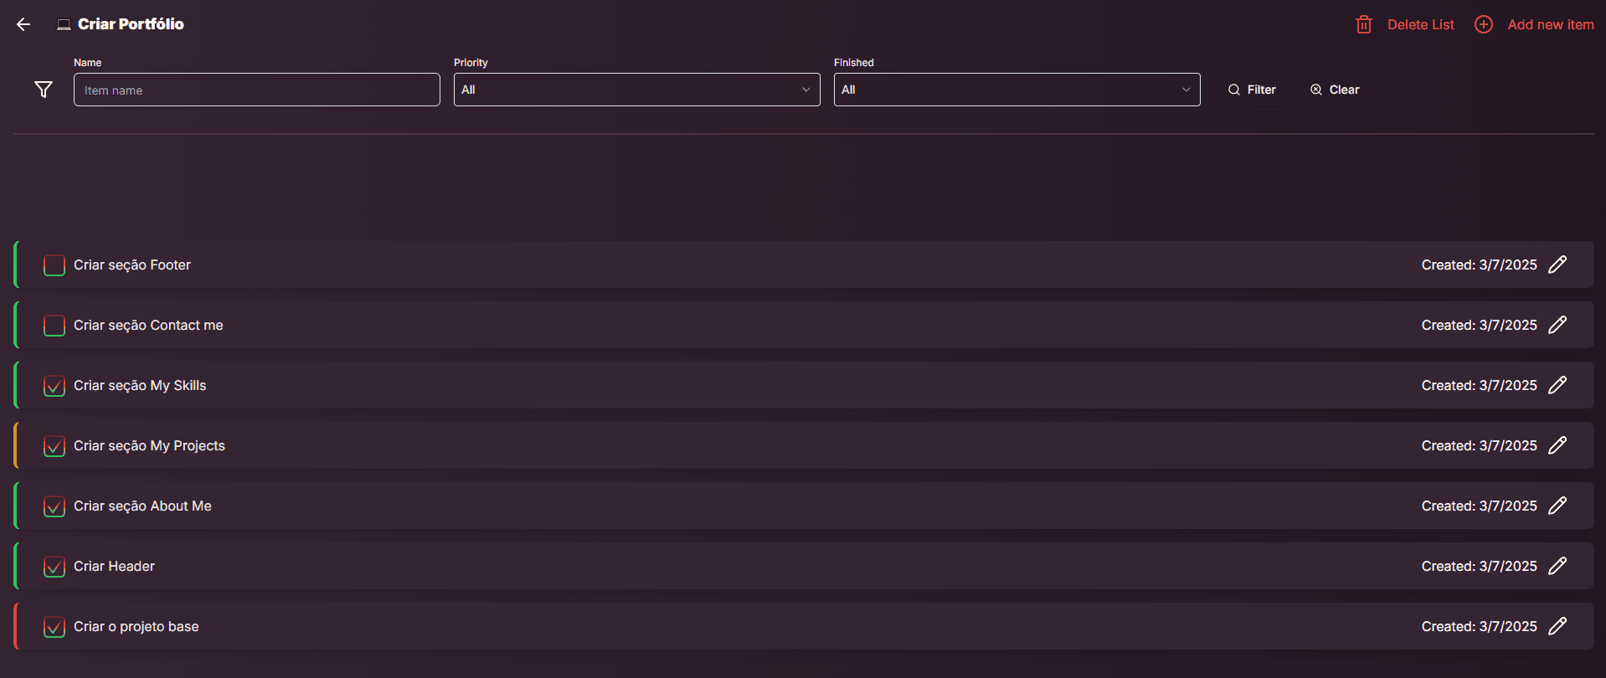1606x678 pixels.
Task: Click the 'Criar Portfólio' list title
Action: point(131,24)
